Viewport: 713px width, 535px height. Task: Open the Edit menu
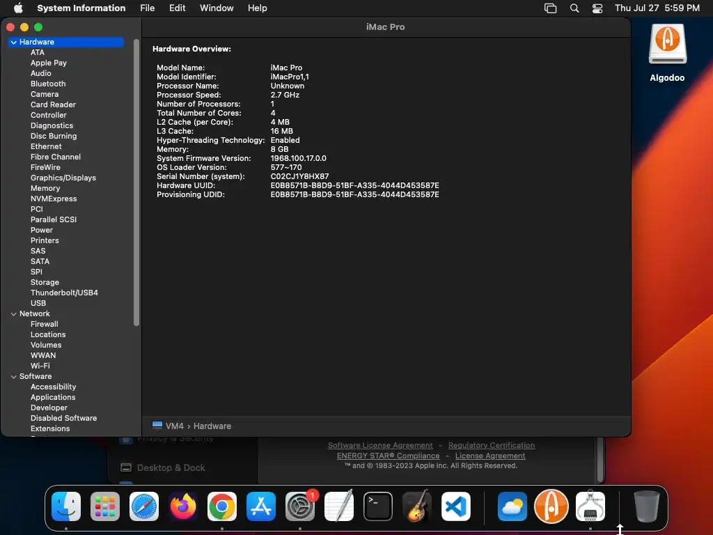tap(178, 8)
